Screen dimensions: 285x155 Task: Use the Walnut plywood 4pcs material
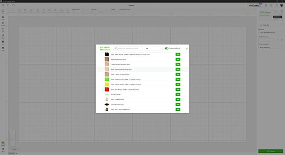click(x=178, y=59)
